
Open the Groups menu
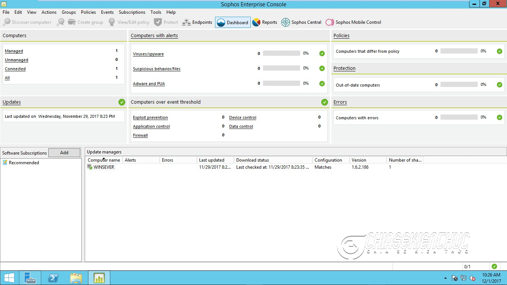click(69, 12)
